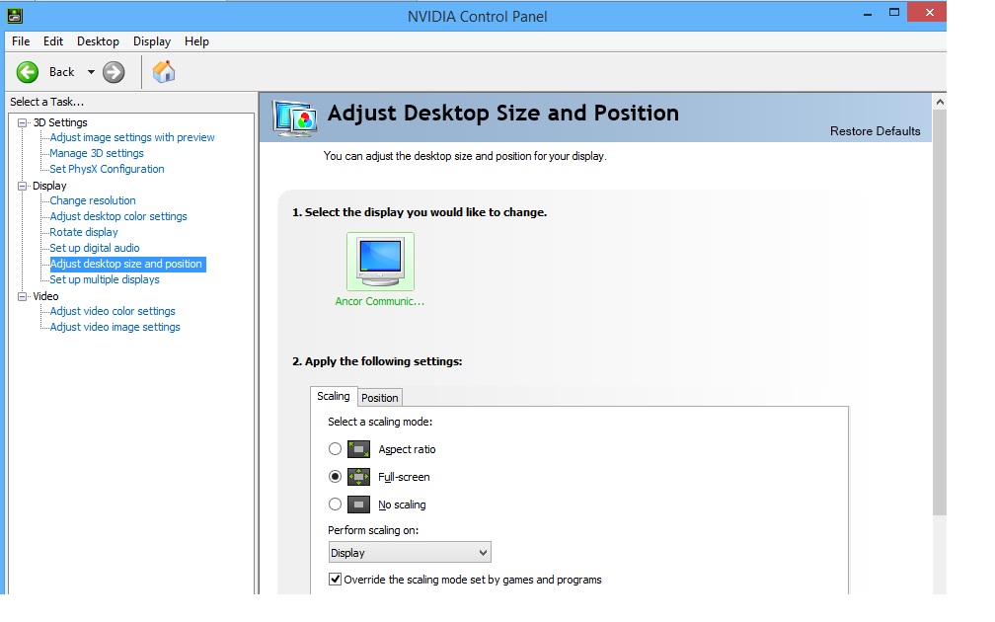This screenshot has height=622, width=995.
Task: Open Set up multiple displays task
Action: pos(104,280)
